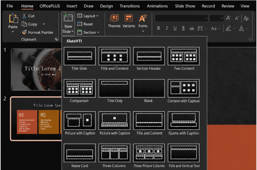
Task: Select slide 1 coffee thumbnail
Action: [x=36, y=69]
